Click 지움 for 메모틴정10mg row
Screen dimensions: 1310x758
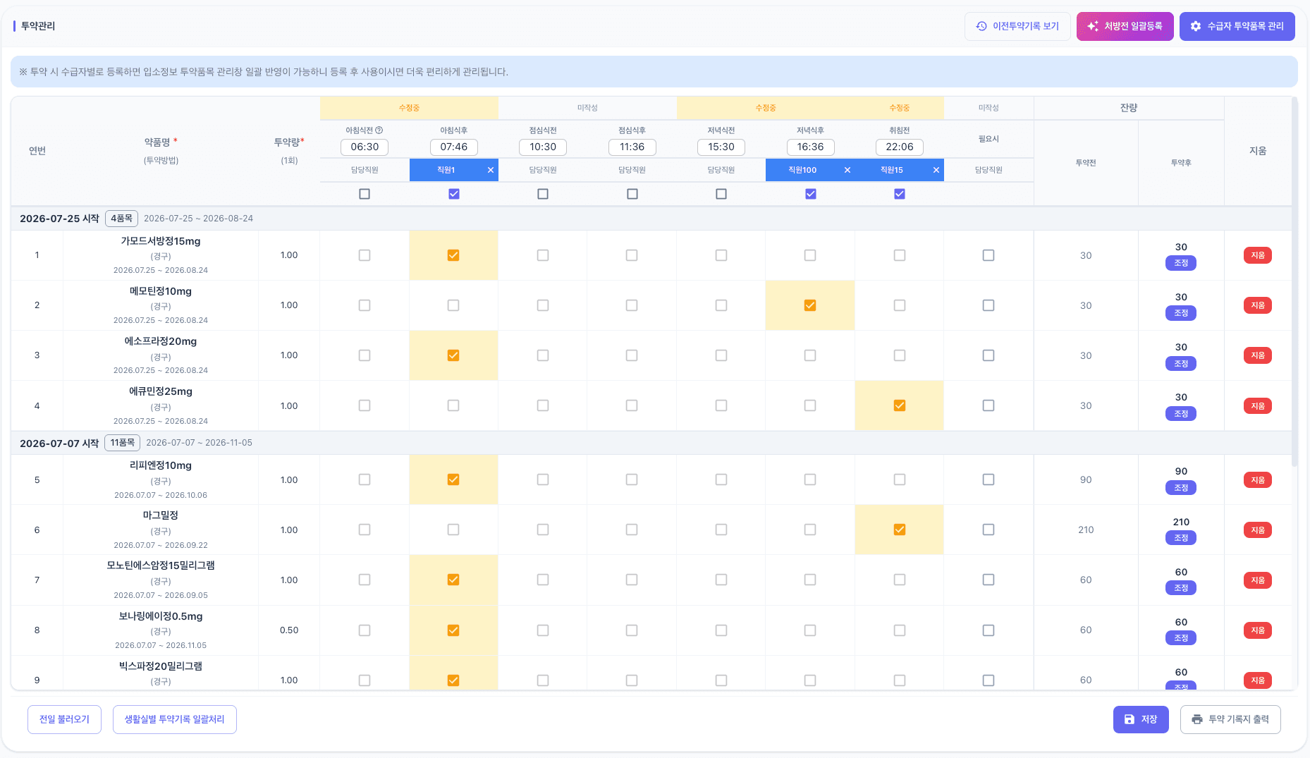point(1258,305)
